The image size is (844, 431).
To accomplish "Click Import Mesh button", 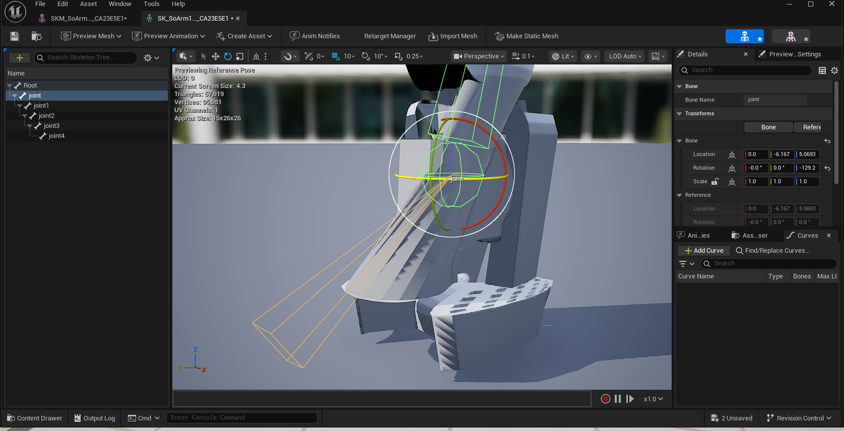I will pos(452,36).
